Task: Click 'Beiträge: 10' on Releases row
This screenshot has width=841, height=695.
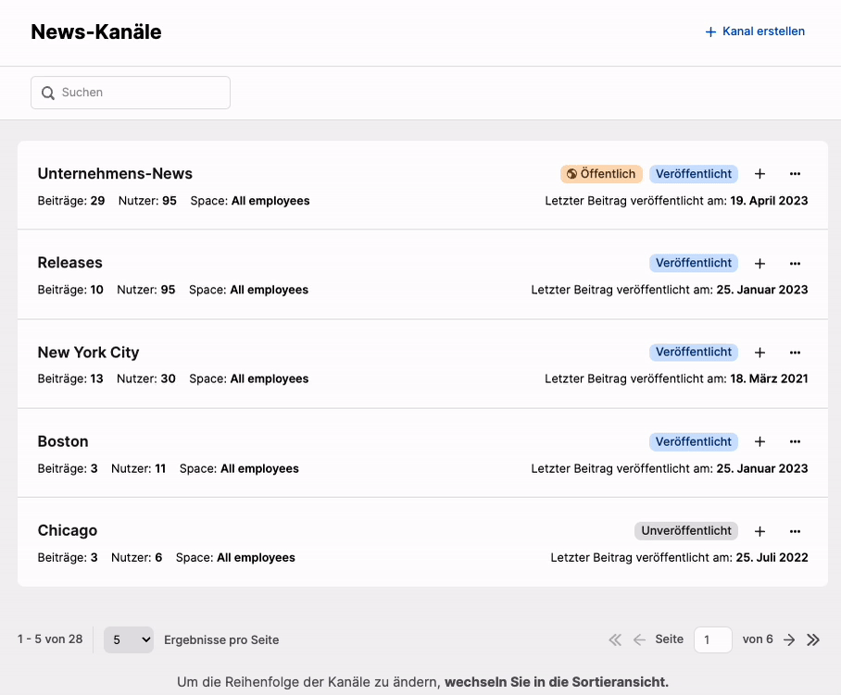Action: pos(70,290)
